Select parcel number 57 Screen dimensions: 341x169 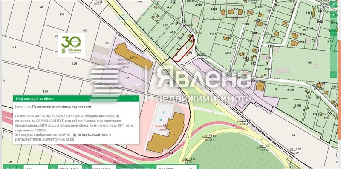click(294, 135)
